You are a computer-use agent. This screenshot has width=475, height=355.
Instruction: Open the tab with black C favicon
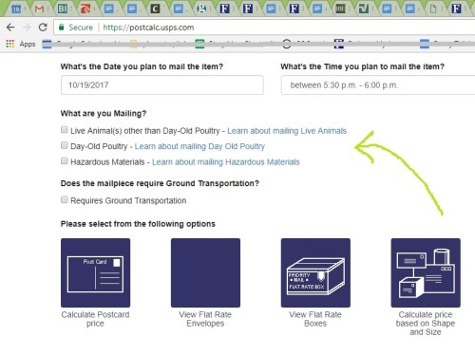(x=155, y=9)
